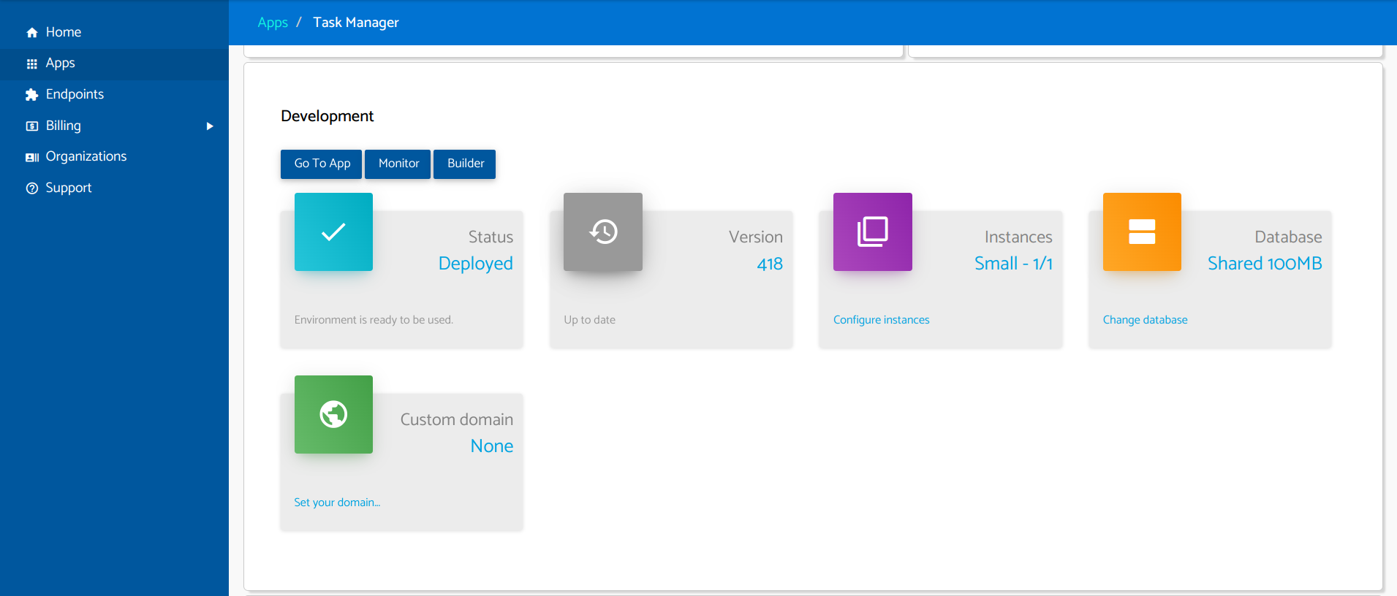Click the green globe Custom domain icon
1397x596 pixels.
click(333, 414)
